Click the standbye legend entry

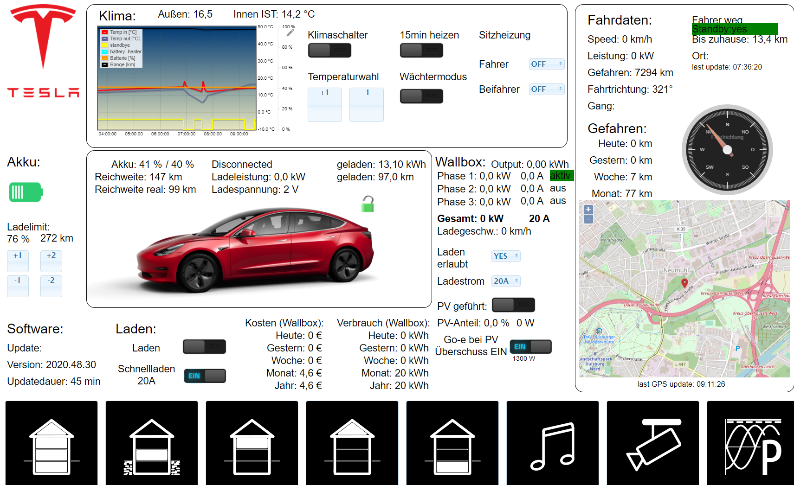(x=116, y=45)
